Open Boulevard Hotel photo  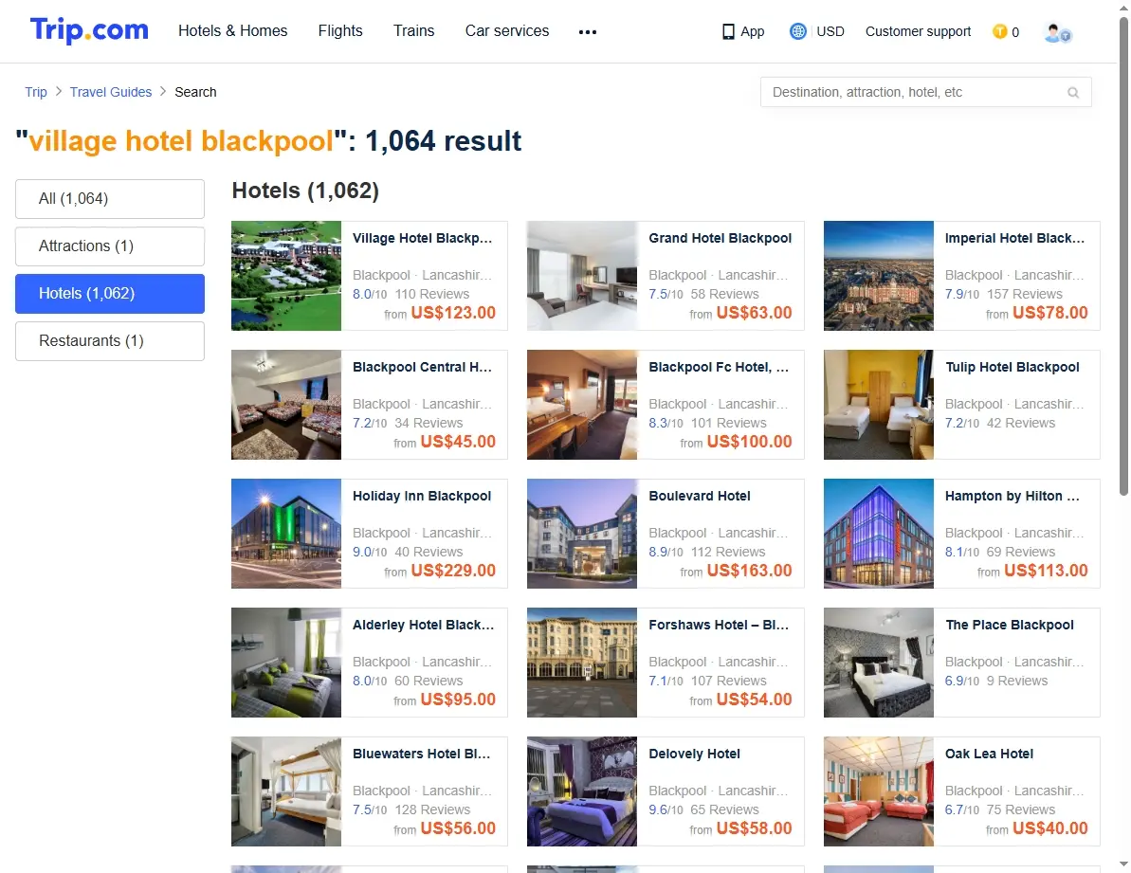pos(582,535)
